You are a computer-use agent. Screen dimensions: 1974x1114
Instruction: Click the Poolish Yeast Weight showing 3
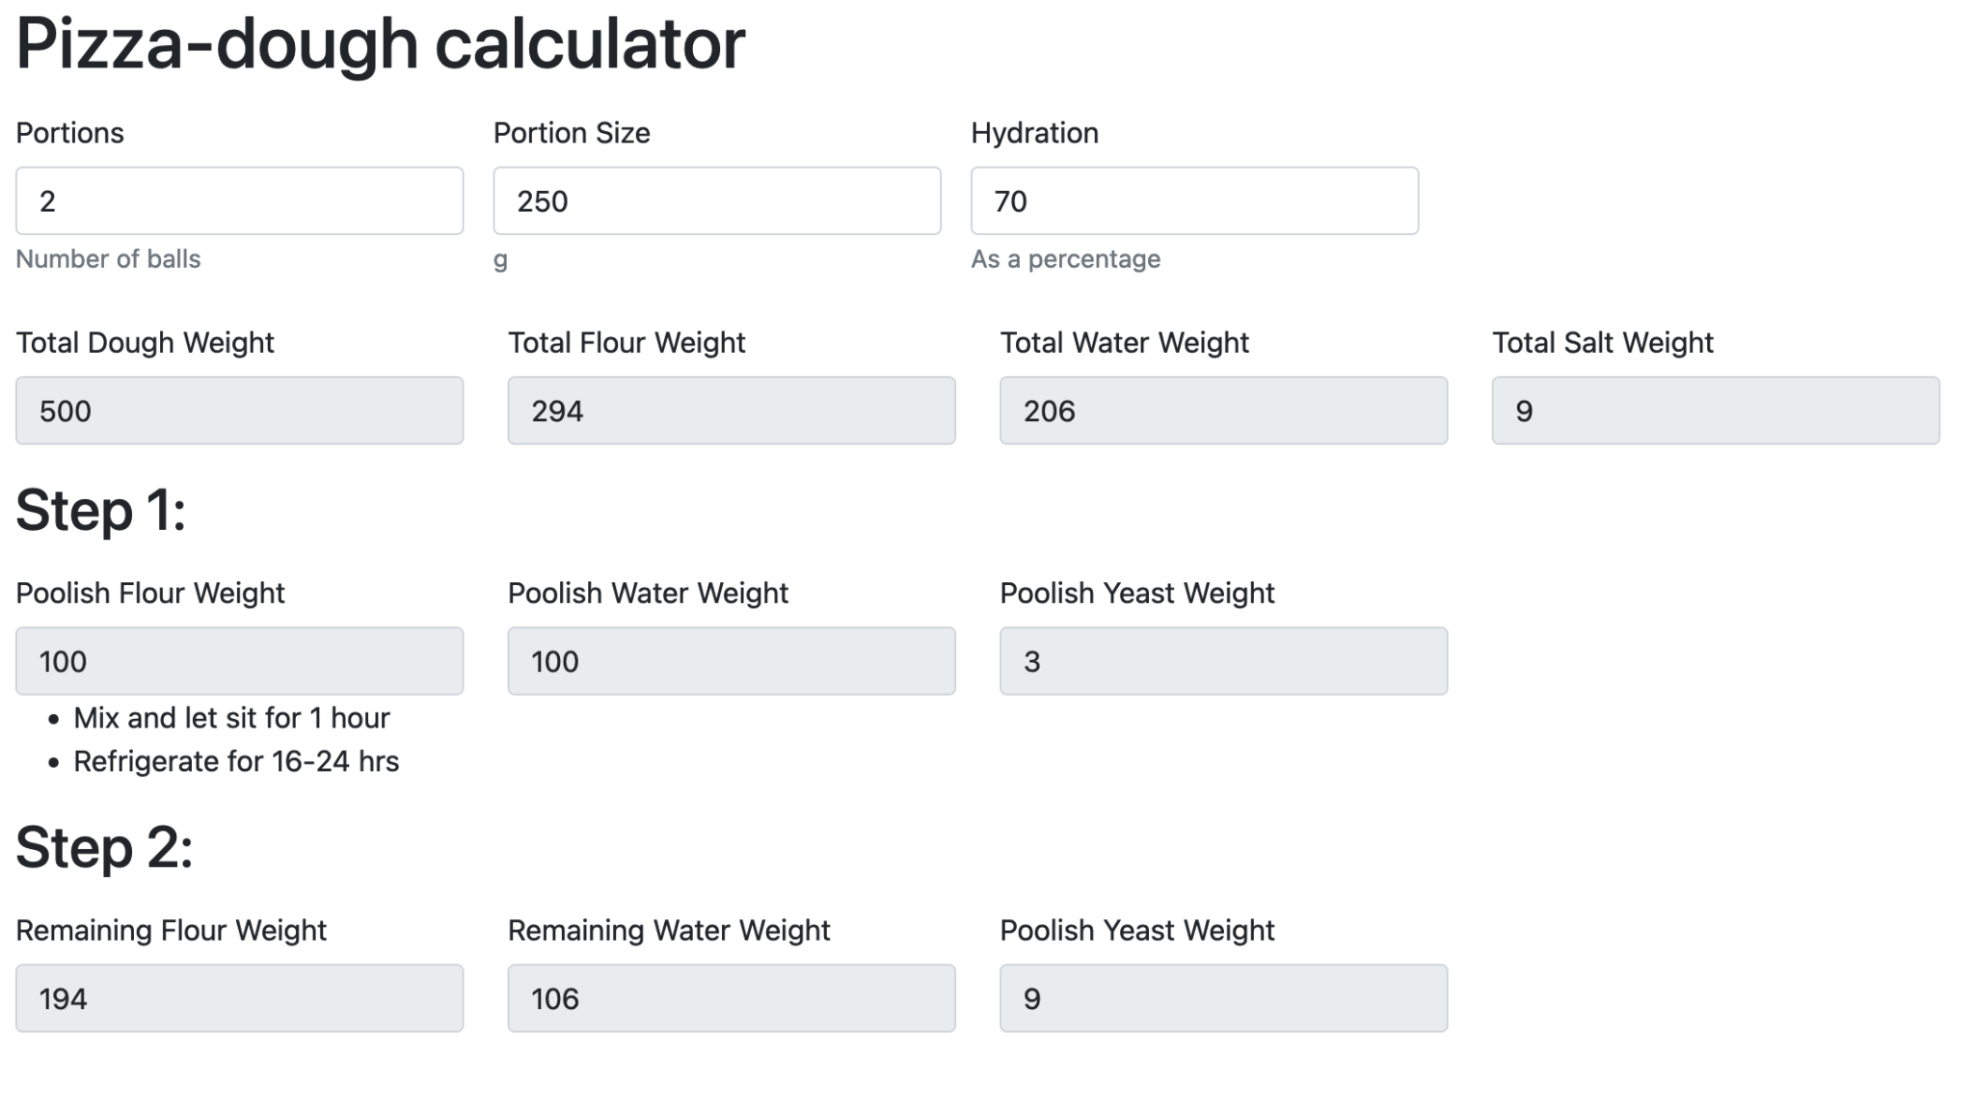coord(1222,661)
